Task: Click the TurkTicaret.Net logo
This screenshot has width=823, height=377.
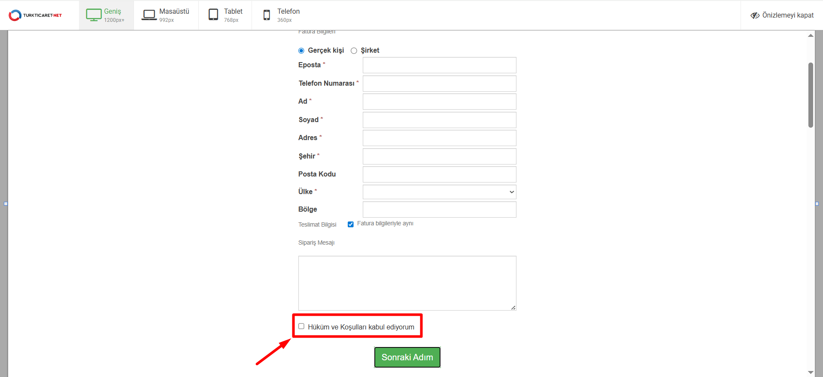Action: [35, 15]
